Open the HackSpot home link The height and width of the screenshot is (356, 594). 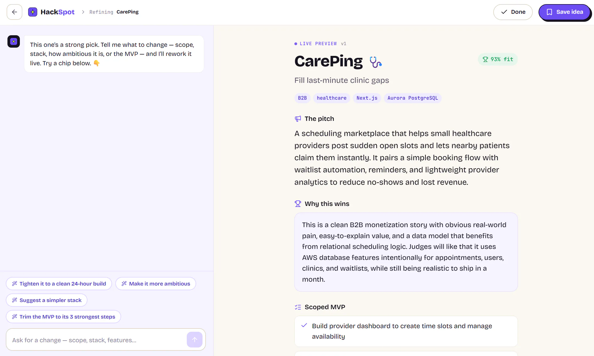pos(51,12)
